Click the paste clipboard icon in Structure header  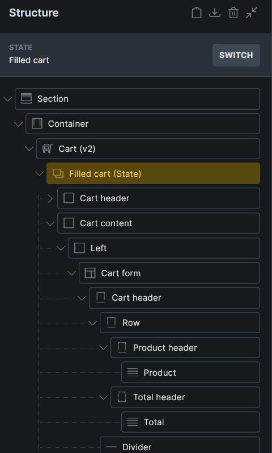197,13
